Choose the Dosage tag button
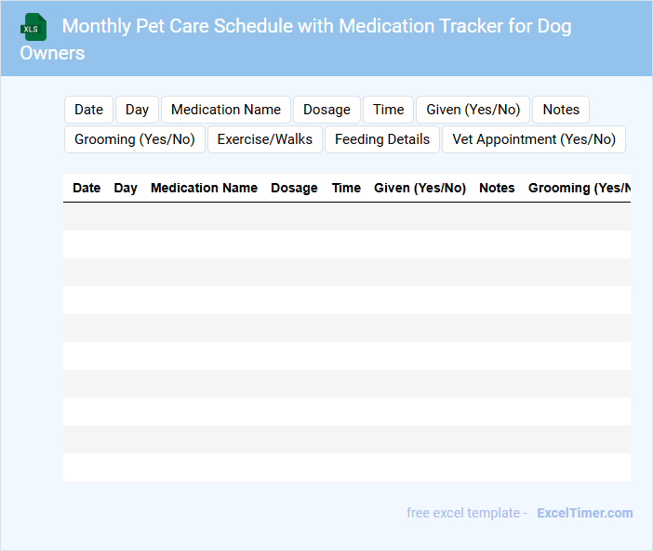Screen dimensions: 653x551 point(326,110)
